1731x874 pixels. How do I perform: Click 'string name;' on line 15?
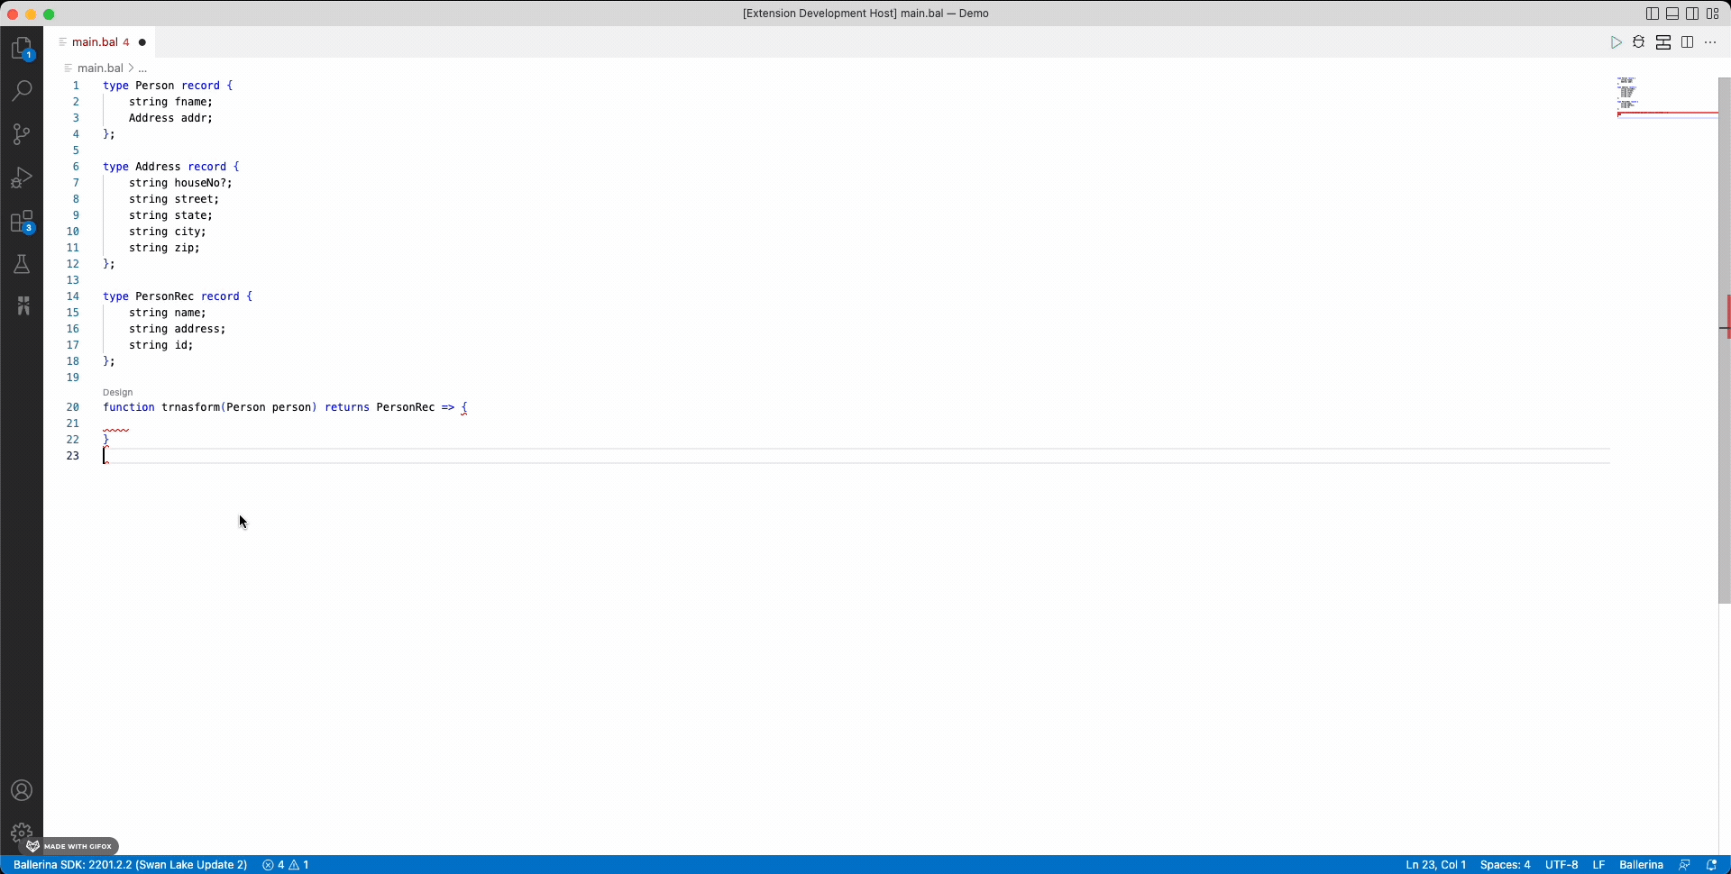point(168,313)
